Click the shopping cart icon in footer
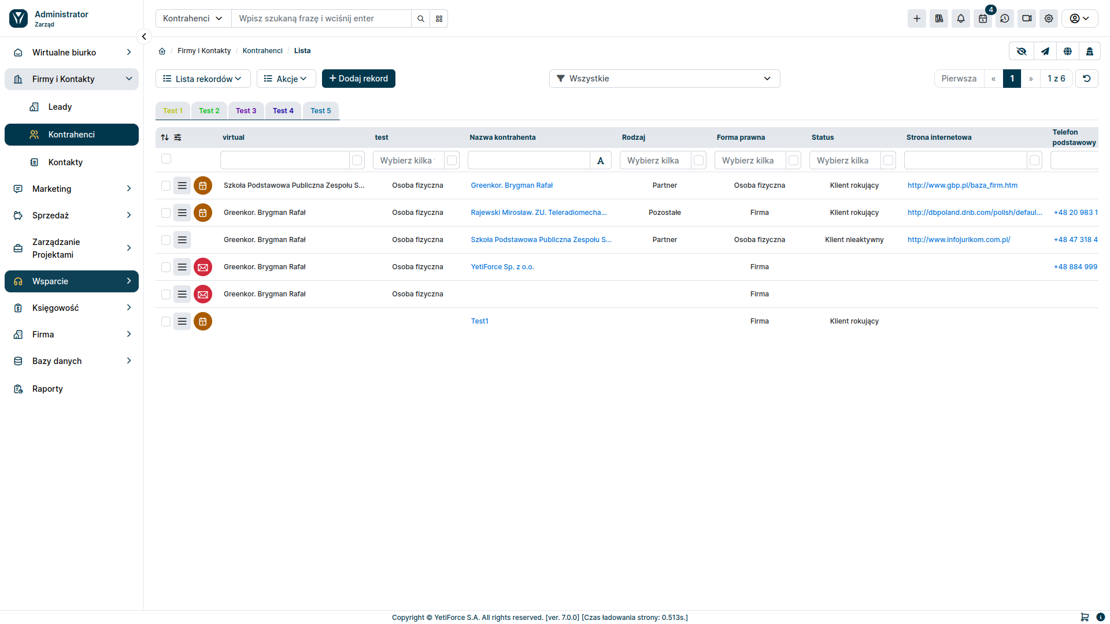 (x=1085, y=617)
